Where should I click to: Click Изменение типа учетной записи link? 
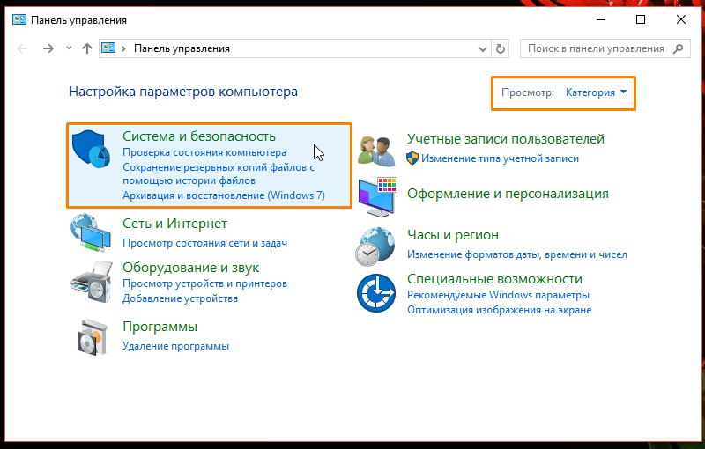[x=500, y=158]
